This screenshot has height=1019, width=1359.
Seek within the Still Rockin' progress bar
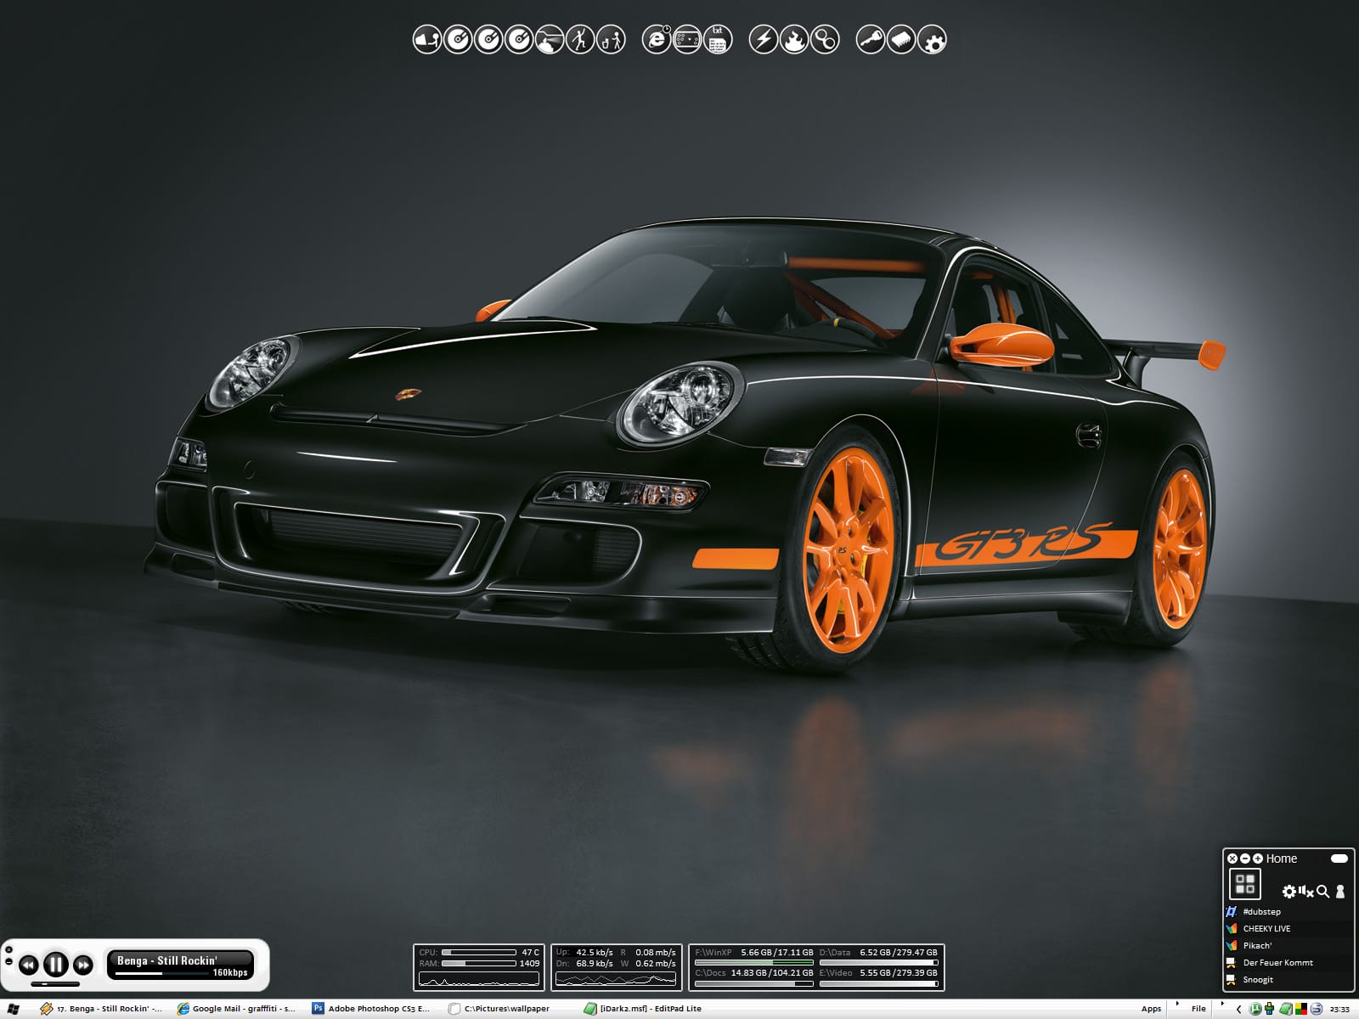coord(162,973)
